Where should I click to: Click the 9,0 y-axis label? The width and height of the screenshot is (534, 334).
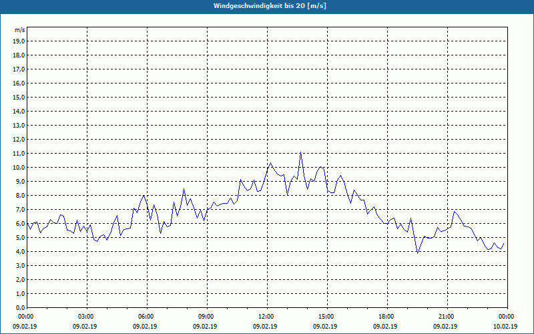tap(21, 181)
